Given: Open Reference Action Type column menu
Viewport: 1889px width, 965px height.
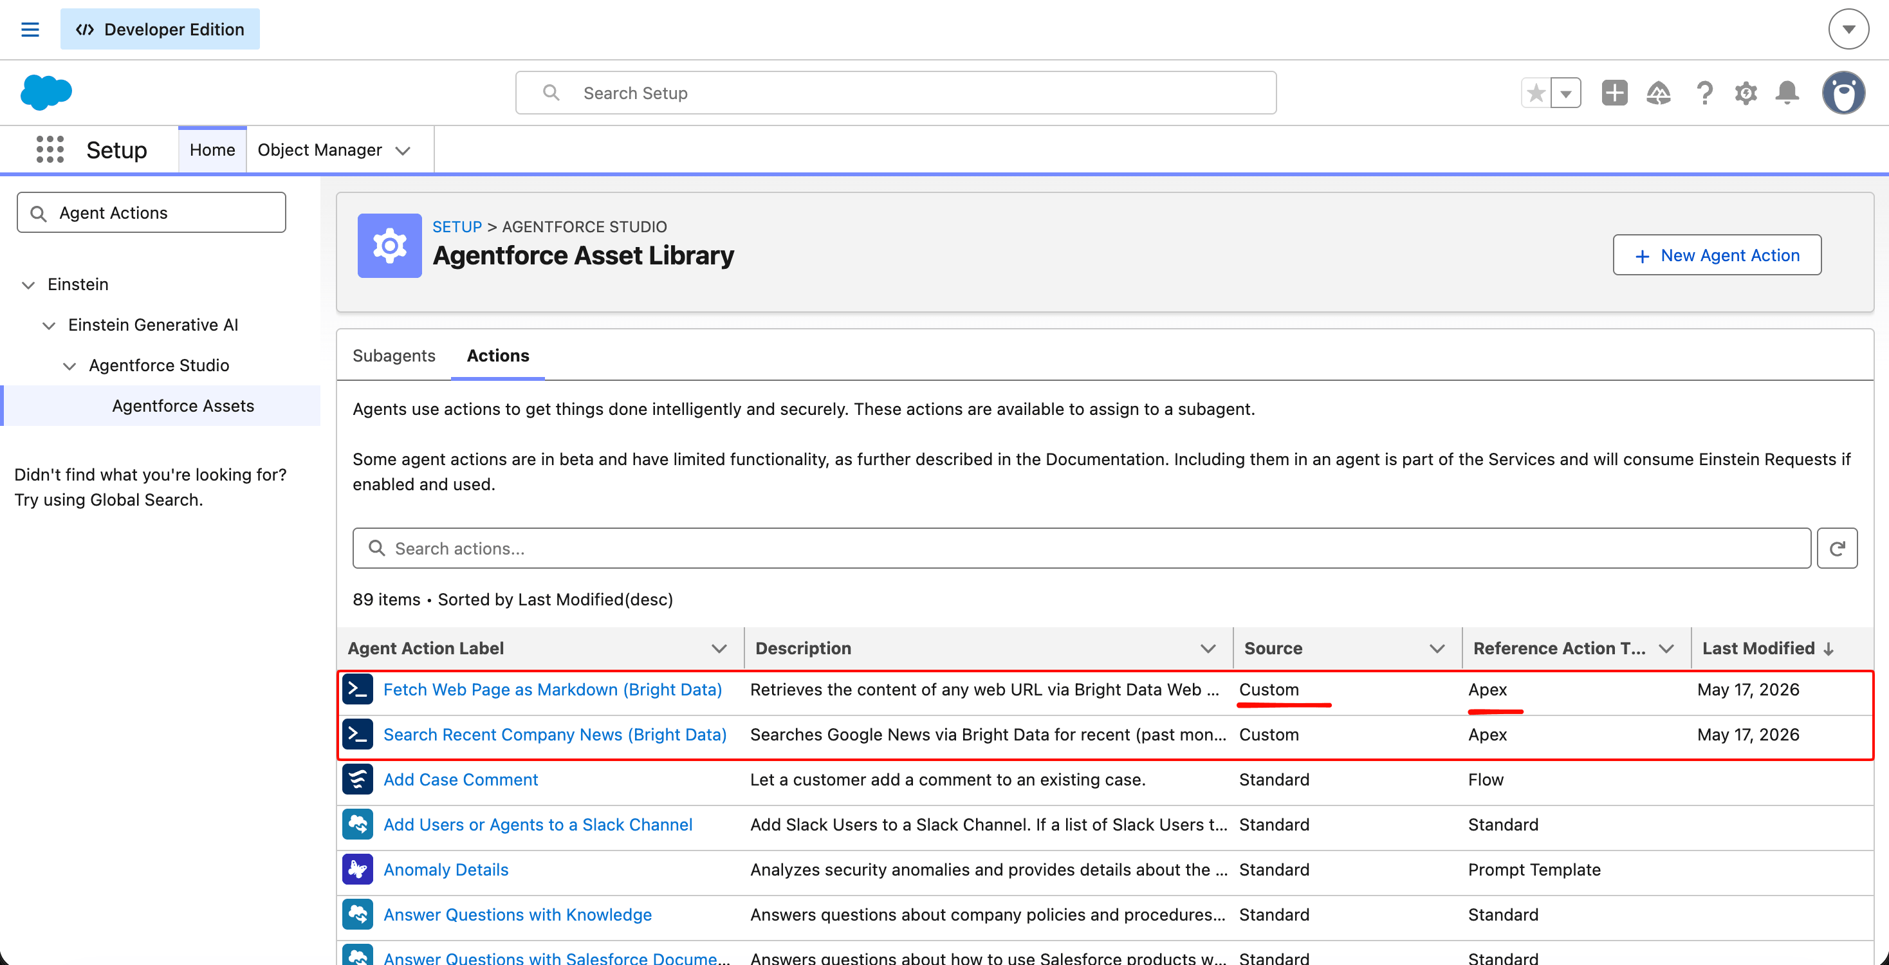Looking at the screenshot, I should [1666, 649].
